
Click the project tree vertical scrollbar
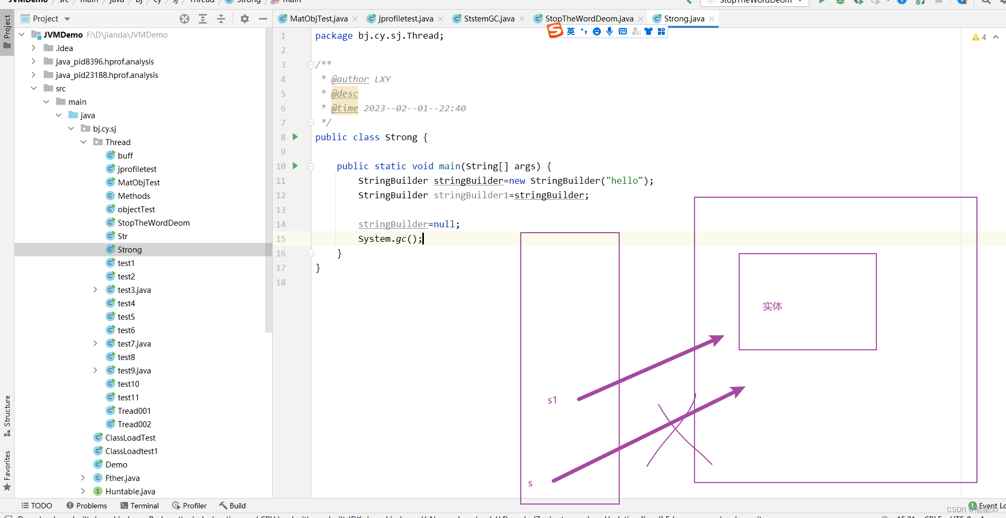(269, 180)
